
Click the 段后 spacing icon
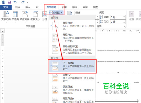pos(102,22)
